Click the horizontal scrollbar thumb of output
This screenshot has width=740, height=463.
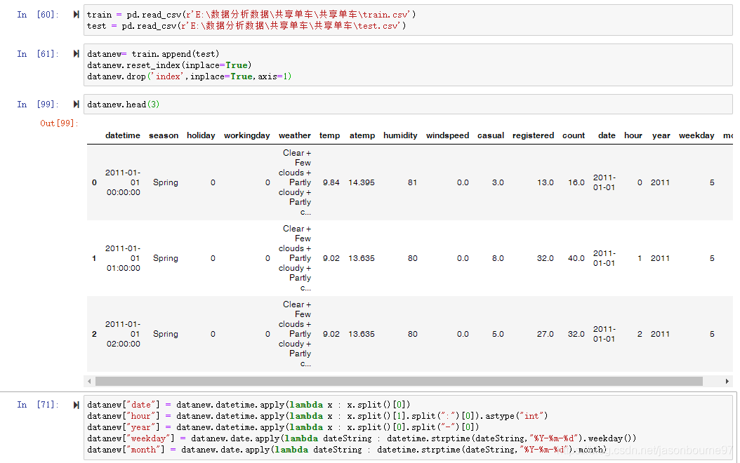[399, 381]
